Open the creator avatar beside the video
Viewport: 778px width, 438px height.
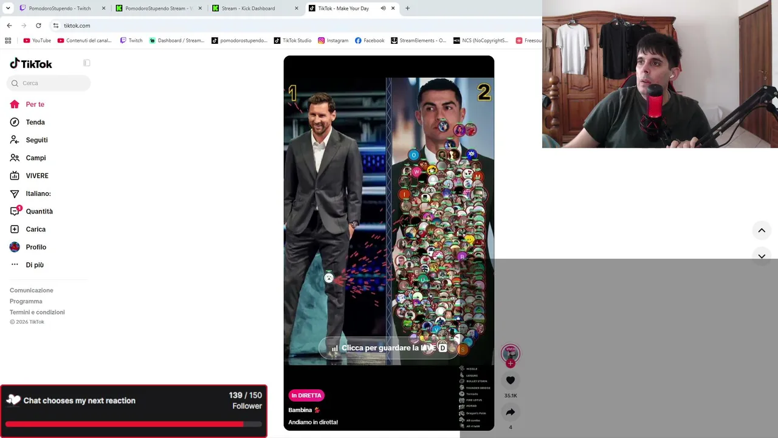(x=511, y=353)
